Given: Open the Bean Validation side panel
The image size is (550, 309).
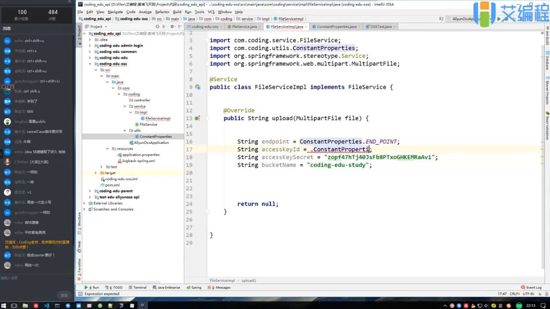Looking at the screenshot, I should coord(547,126).
